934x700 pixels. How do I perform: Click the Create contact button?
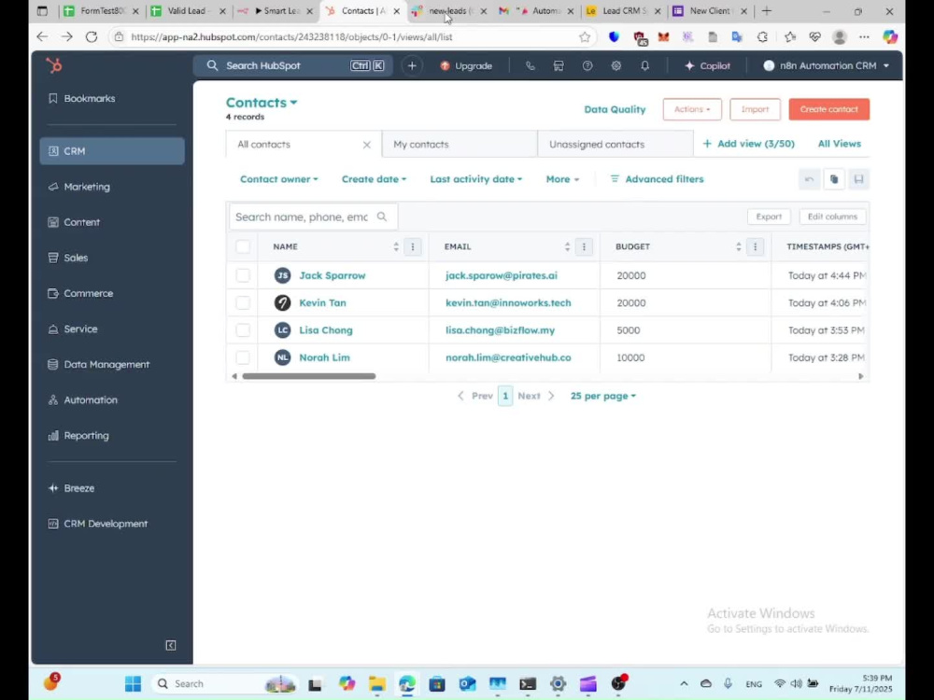pos(828,109)
